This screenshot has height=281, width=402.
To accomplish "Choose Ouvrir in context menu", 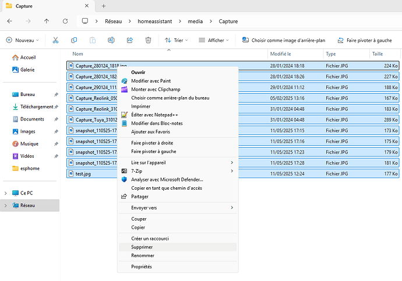I will tap(178, 72).
